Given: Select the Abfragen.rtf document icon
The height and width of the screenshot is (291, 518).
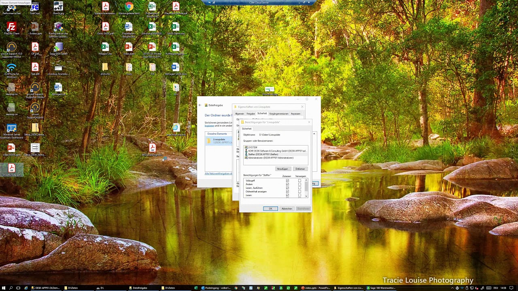Looking at the screenshot, I should (x=59, y=89).
